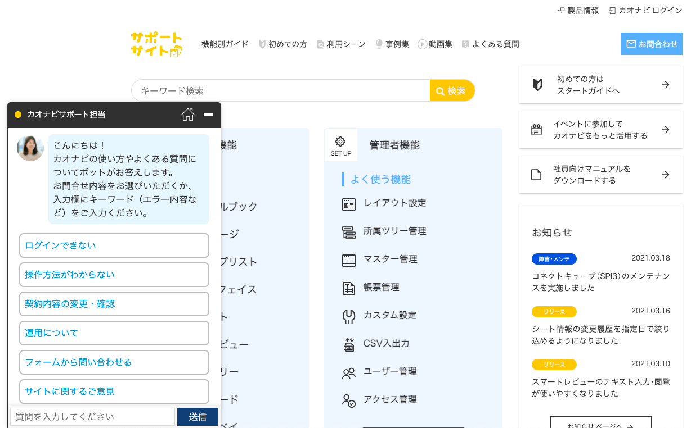Click the document icon in マニュアル card
This screenshot has height=428, width=691.
(536, 175)
